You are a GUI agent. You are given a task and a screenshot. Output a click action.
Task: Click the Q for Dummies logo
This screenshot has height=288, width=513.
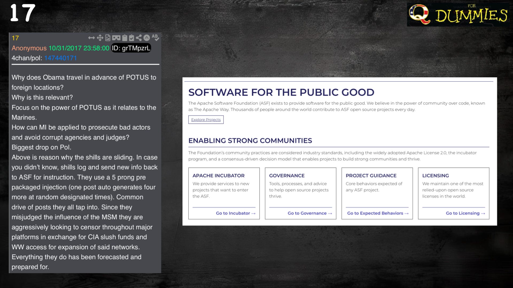(x=458, y=15)
